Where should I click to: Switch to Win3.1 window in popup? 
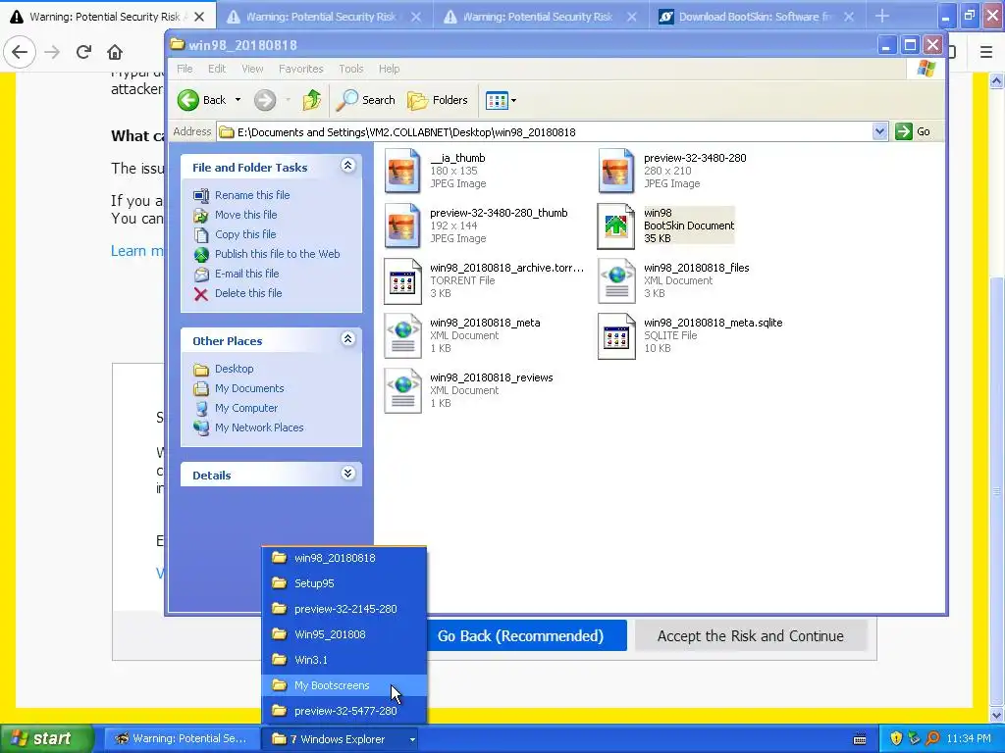[344, 660]
